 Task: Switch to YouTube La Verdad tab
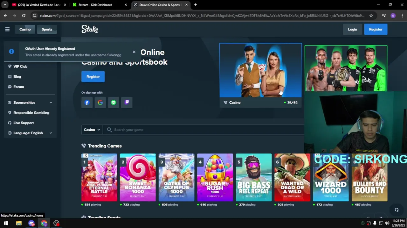[x=39, y=5]
